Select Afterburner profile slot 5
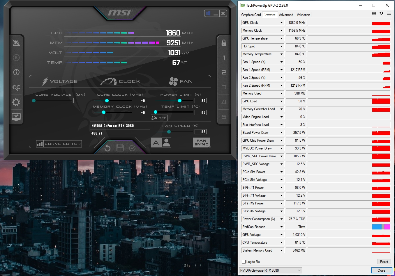This screenshot has width=395, height=276. pos(224,117)
